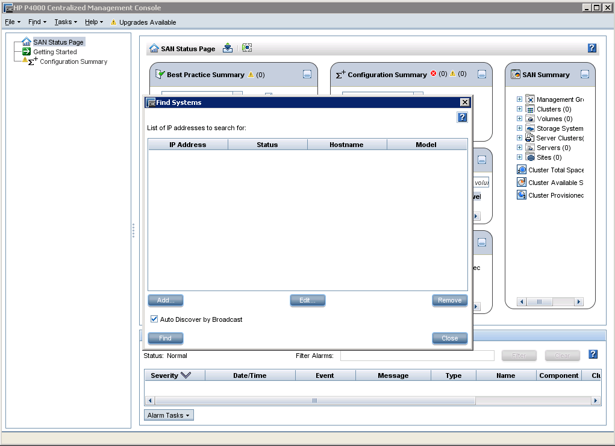Click the help icon next to alarm Clear button
This screenshot has height=446, width=615.
click(x=593, y=354)
